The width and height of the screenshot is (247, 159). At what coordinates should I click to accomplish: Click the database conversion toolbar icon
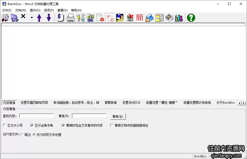tap(80, 18)
